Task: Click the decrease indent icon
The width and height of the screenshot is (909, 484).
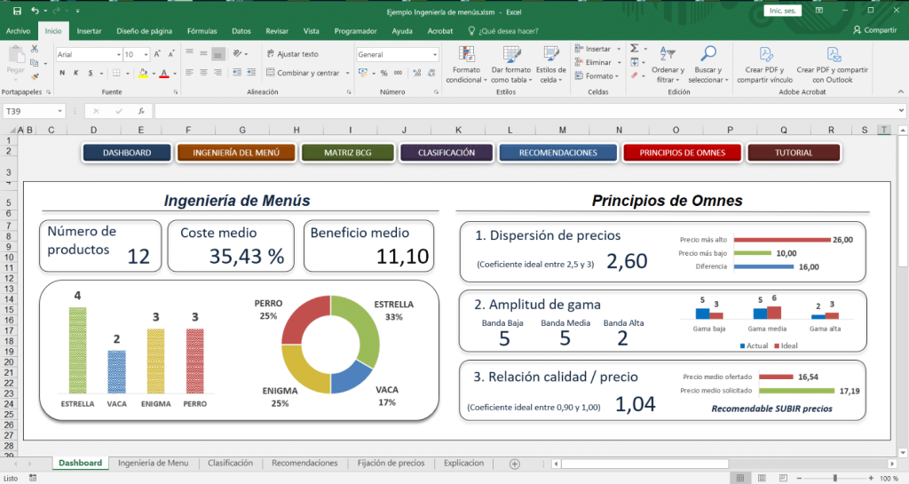Action: click(237, 73)
